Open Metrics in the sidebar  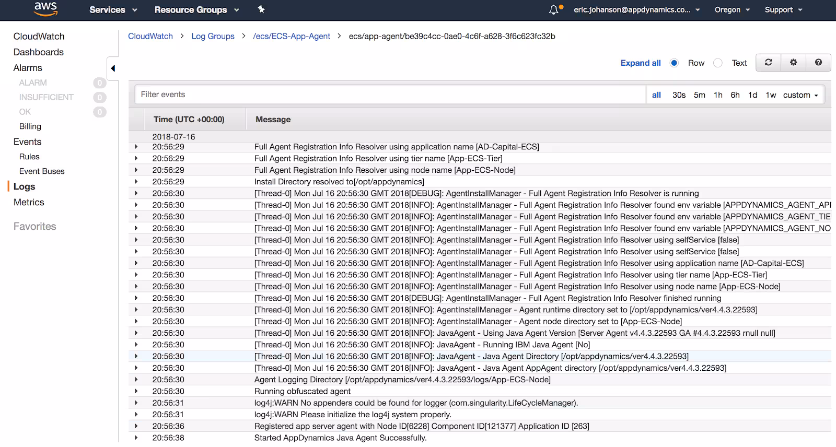29,203
